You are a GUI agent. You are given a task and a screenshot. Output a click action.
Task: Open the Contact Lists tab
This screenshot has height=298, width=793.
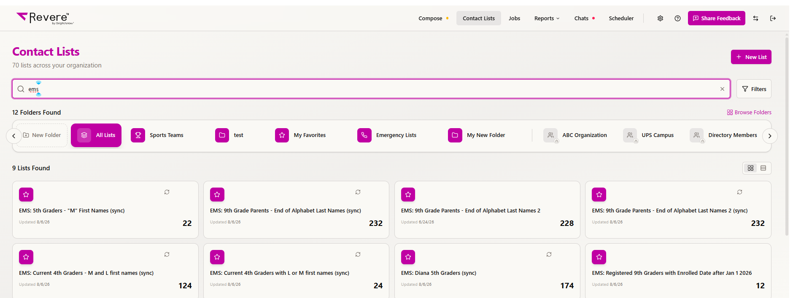(479, 18)
